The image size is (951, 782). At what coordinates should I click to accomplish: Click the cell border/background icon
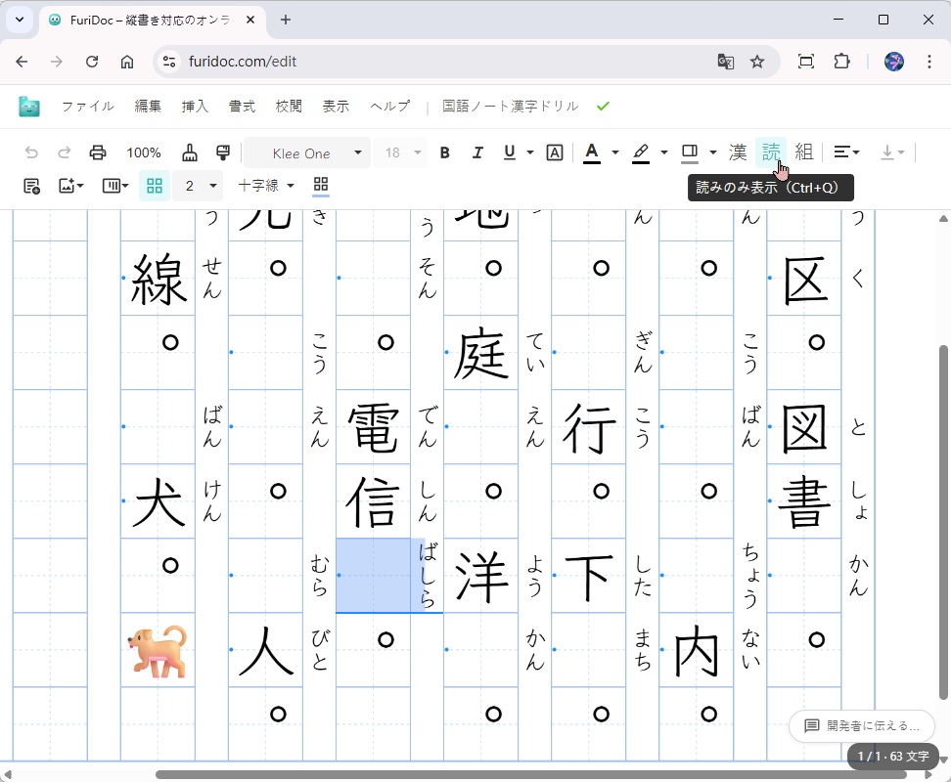tap(690, 152)
